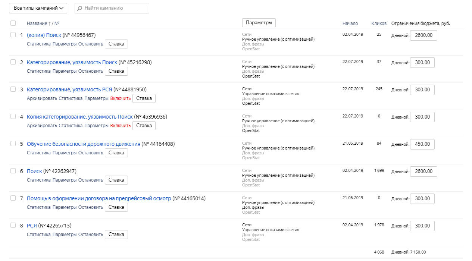Image resolution: width=472 pixels, height=261 pixels.
Task: Edit daily budget field showing 450.00
Action: coord(422,144)
